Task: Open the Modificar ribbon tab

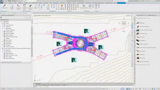Action: coord(20,3)
